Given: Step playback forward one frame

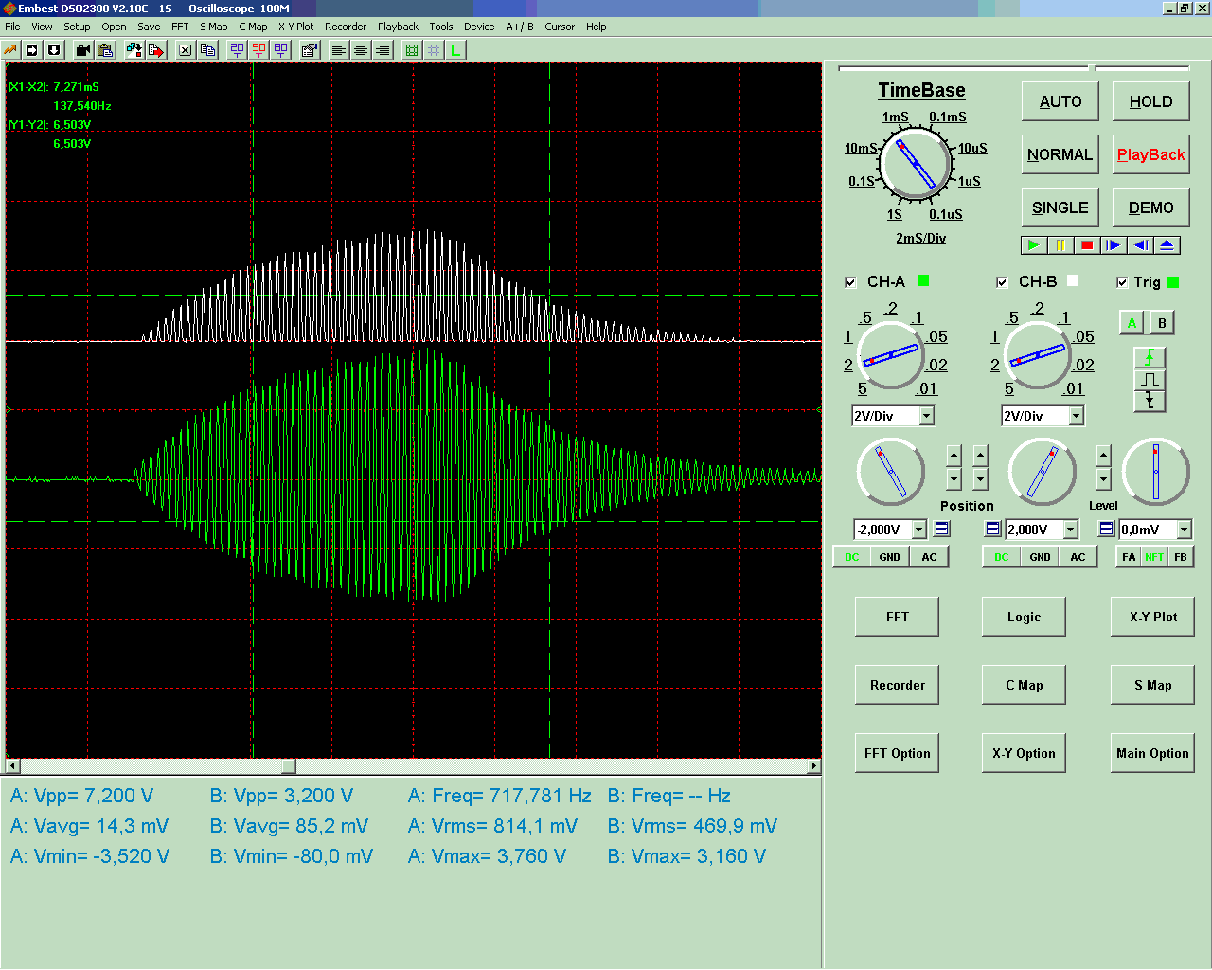Looking at the screenshot, I should click(1114, 245).
